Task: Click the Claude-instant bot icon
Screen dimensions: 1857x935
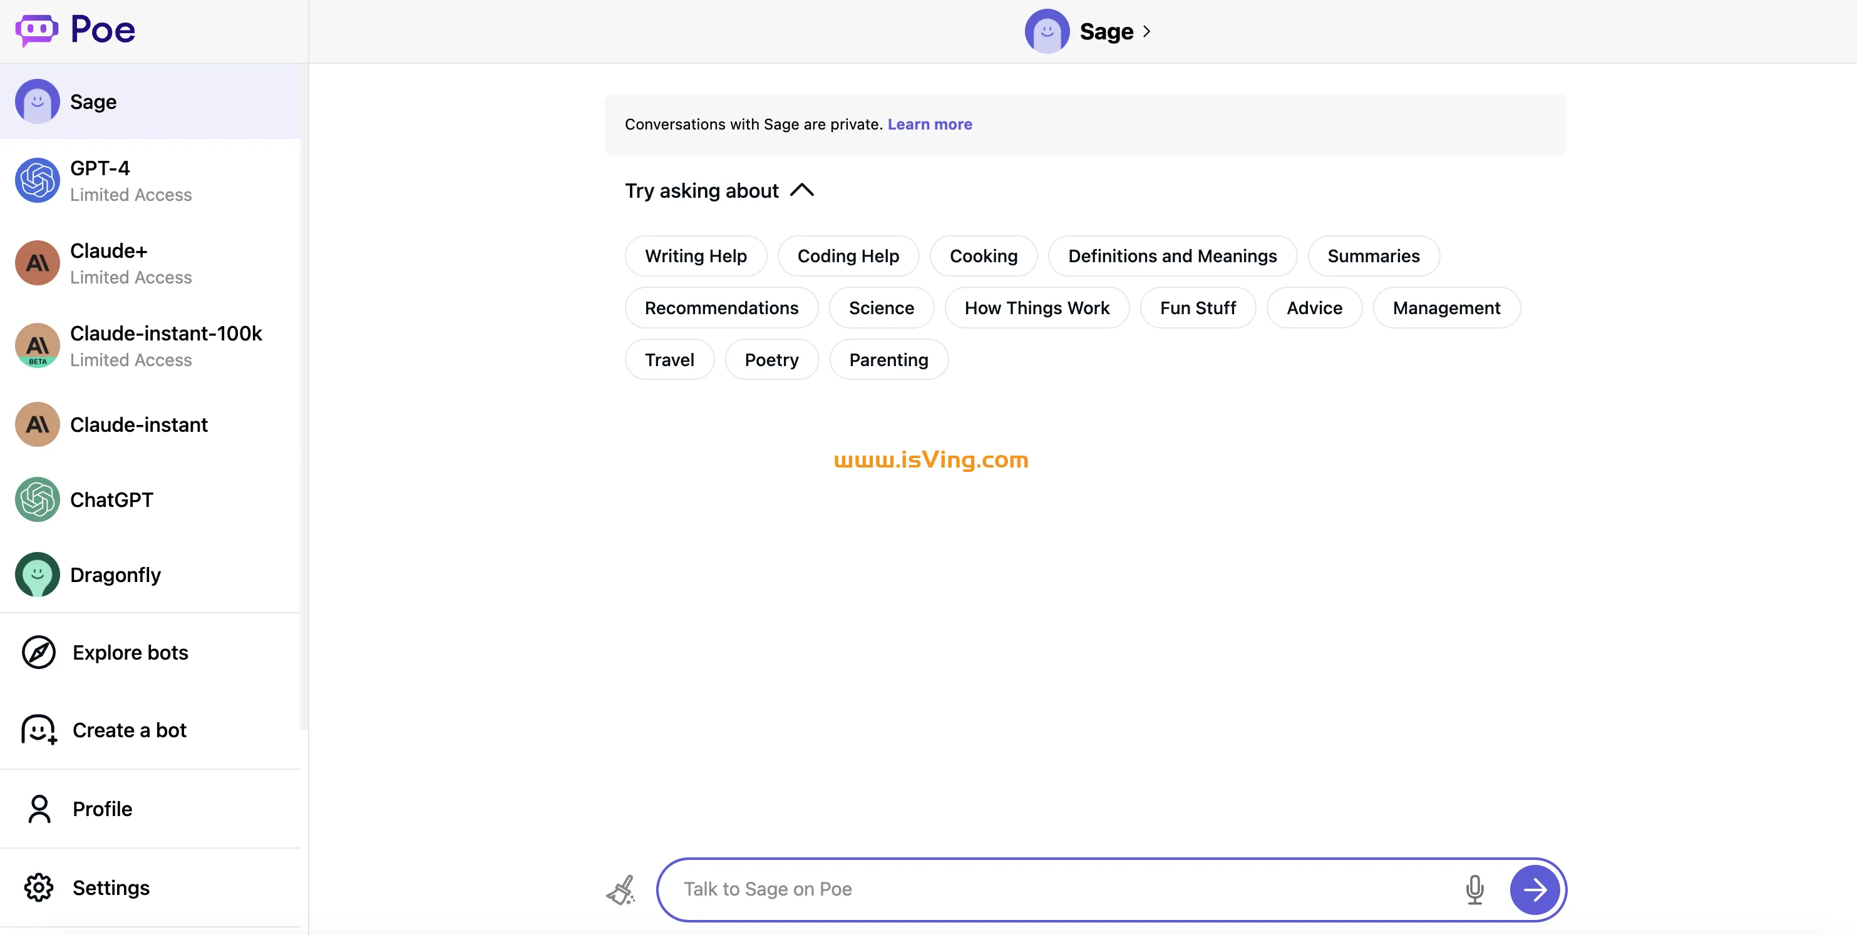Action: coord(37,424)
